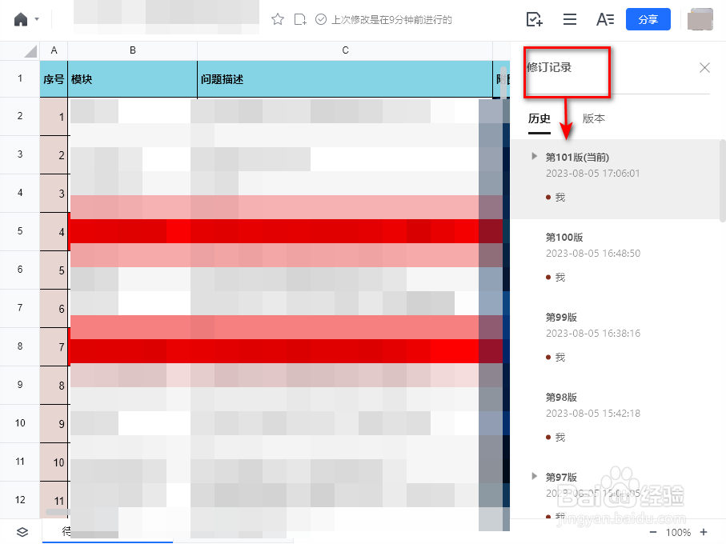Click the blue 分享 button
The image size is (726, 544).
[x=648, y=19]
